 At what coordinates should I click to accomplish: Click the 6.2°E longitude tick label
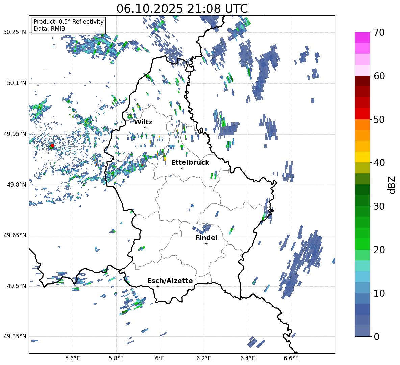tap(203, 358)
